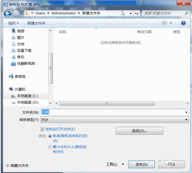
Task: Click the navigation pane scroll up arrow
Action: coord(50,30)
